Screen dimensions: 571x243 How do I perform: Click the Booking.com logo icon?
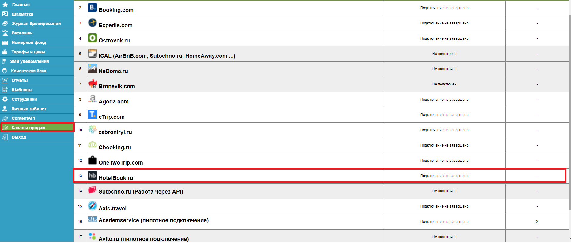[x=93, y=7]
